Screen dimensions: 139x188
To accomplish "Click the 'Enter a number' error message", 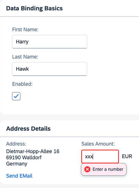I will point(108,169).
